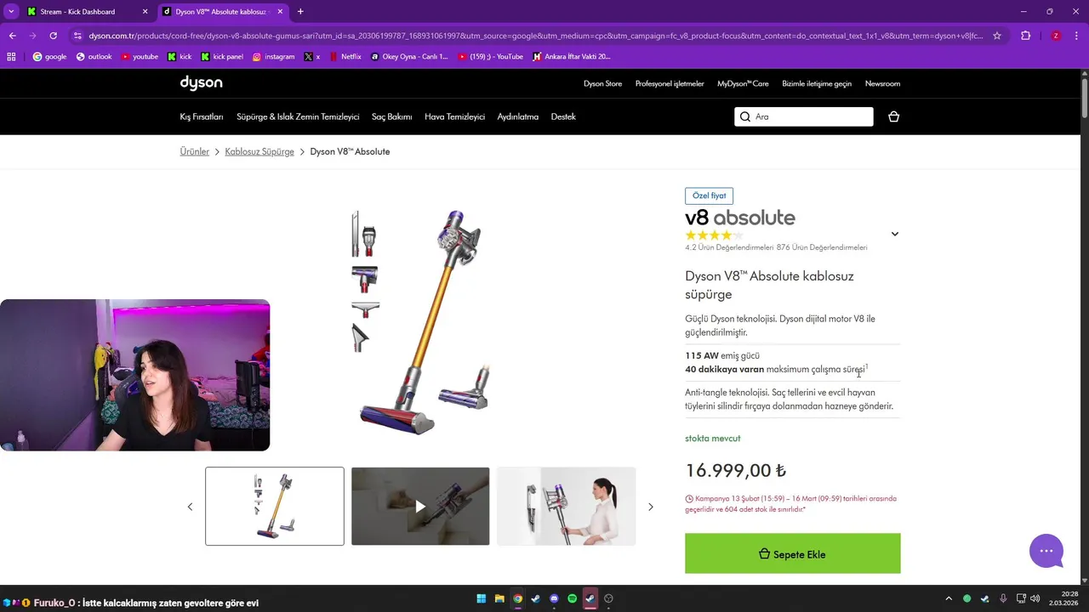Open the Hava Temizleyici menu

(454, 116)
